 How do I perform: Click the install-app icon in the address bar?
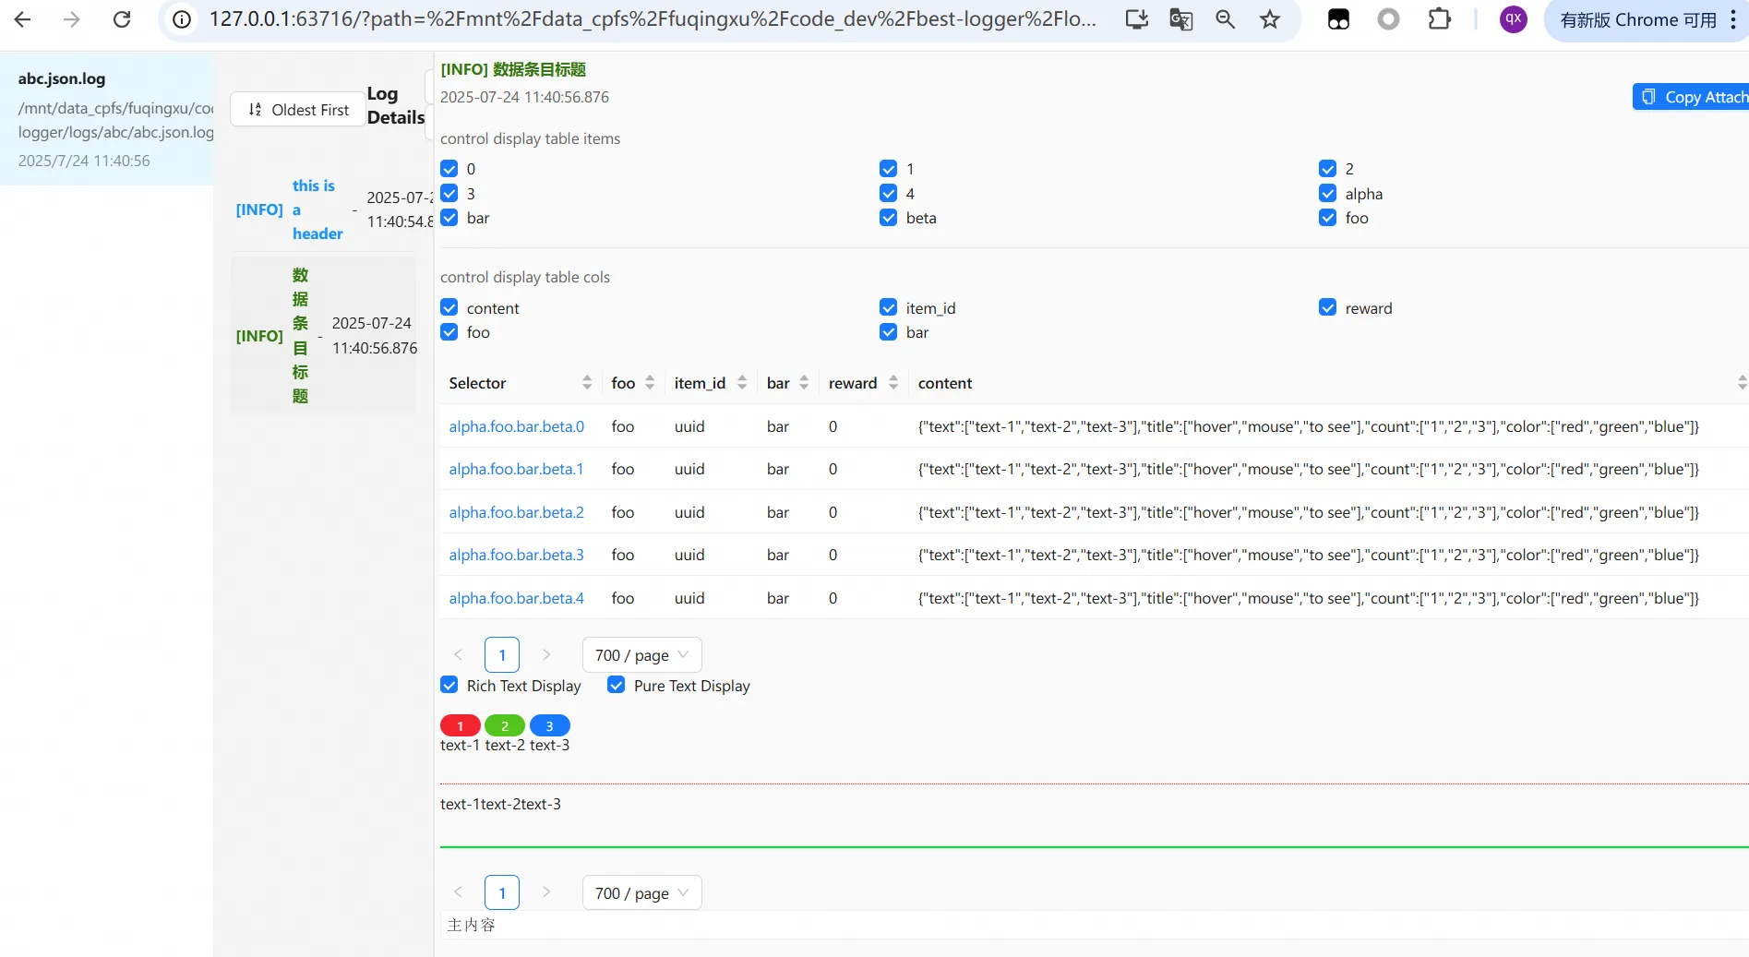point(1136,18)
